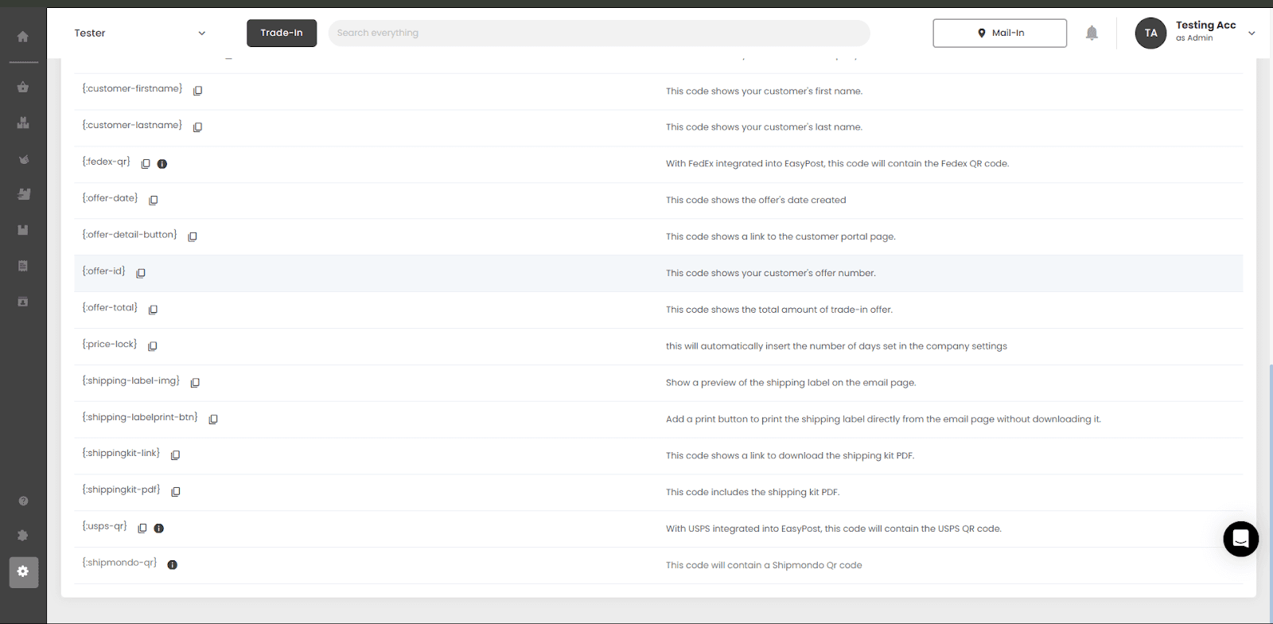Click the {:offer-total} description text
The width and height of the screenshot is (1273, 624).
[x=779, y=310]
